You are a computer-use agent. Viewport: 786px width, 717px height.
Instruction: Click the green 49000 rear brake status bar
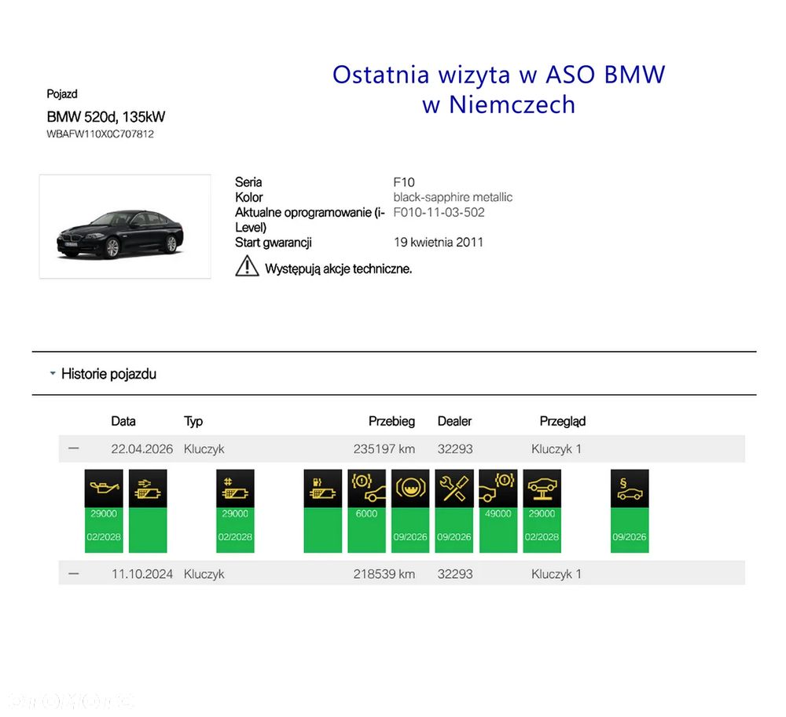pos(498,530)
